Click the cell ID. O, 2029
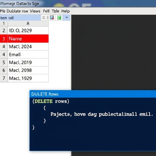Image resolution: width=156 pixels, height=156 pixels. click(28, 30)
